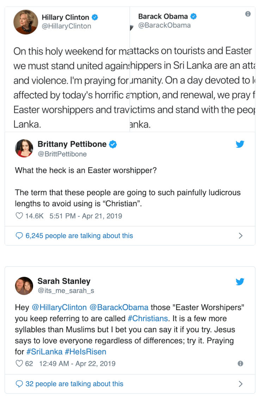Click the speech bubble beside the 6,245 count

click(19, 235)
